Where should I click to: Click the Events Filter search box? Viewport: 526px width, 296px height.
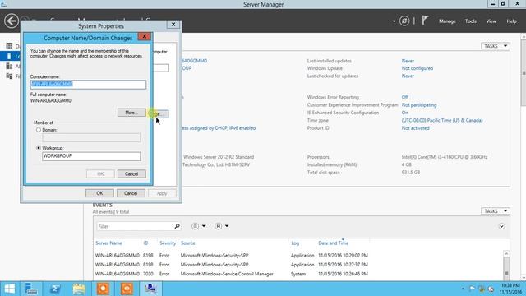tap(135, 227)
